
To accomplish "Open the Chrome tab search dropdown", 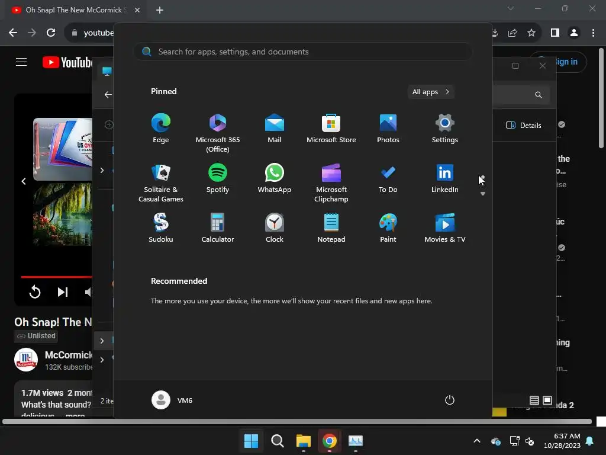I will point(511,8).
